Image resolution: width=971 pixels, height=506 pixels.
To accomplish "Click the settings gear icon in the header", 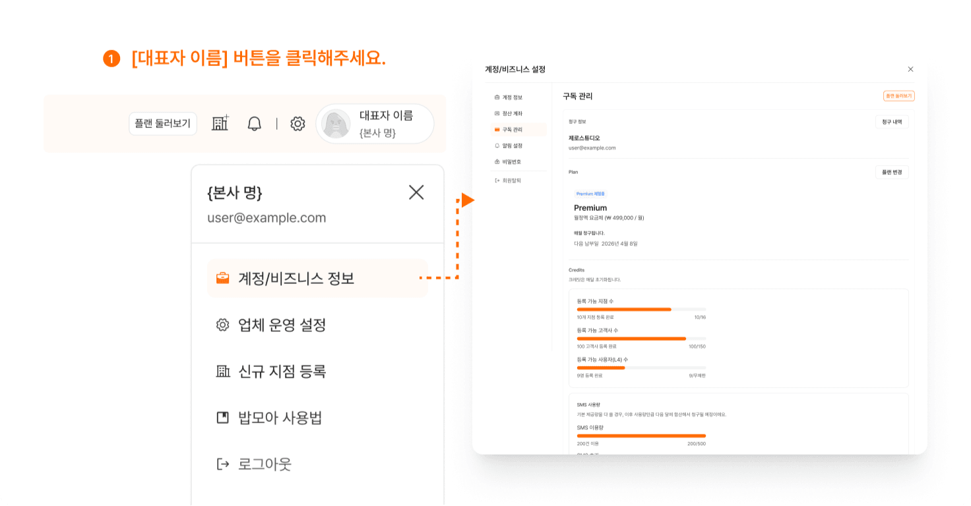I will [x=298, y=123].
